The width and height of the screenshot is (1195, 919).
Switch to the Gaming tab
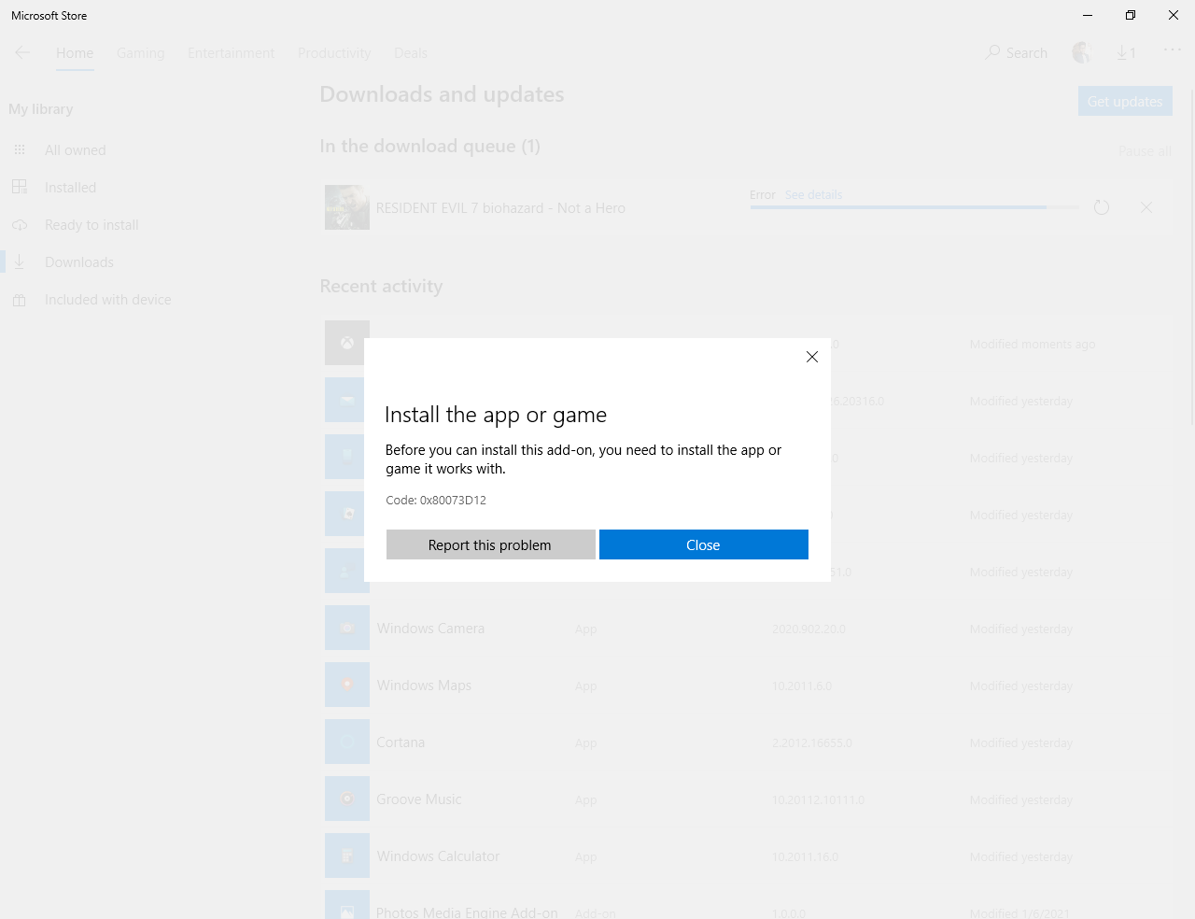pos(140,53)
